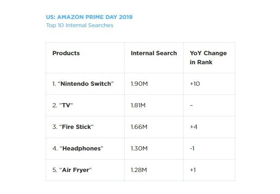Select the 1.81M search count cell
Image resolution: width=280 pixels, height=194 pixels.
[x=139, y=105]
